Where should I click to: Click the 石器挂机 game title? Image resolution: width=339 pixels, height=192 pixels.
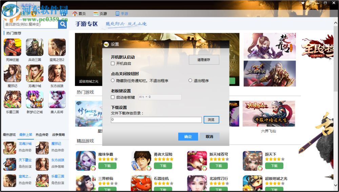click(161, 178)
